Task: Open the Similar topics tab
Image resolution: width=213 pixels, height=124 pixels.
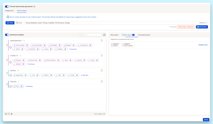Action: click(128, 35)
